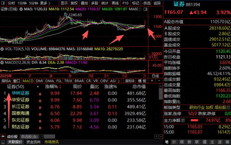
Task: Click the panel layout icon before 分时
Action: 3,3
